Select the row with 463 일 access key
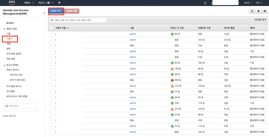 (51, 80)
